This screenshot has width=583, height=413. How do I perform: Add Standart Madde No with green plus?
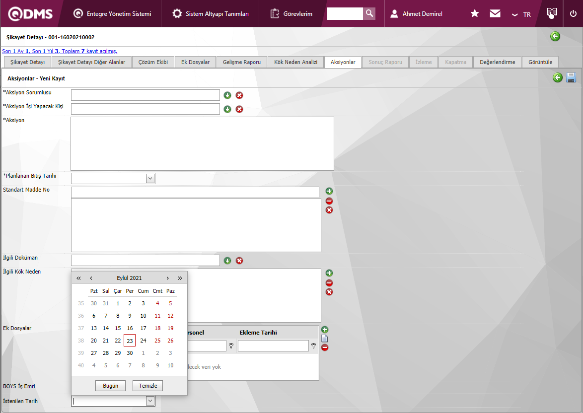tap(329, 191)
